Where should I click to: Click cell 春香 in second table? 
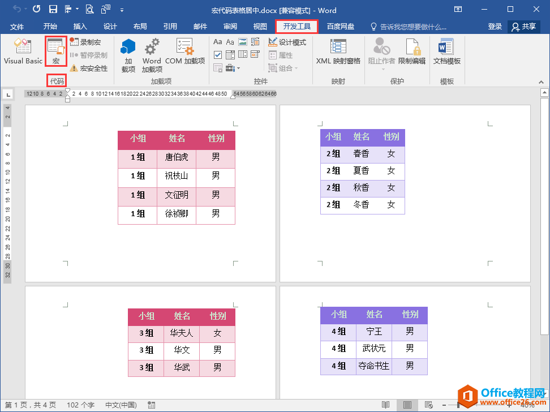pyautogui.click(x=361, y=154)
